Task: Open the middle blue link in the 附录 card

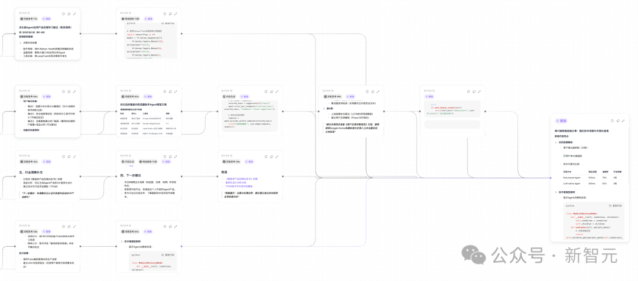Action: click(x=236, y=182)
